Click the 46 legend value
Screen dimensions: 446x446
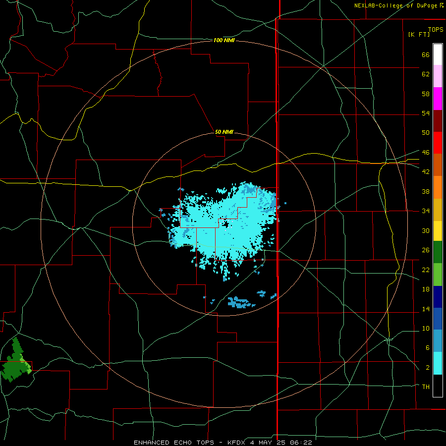426,153
